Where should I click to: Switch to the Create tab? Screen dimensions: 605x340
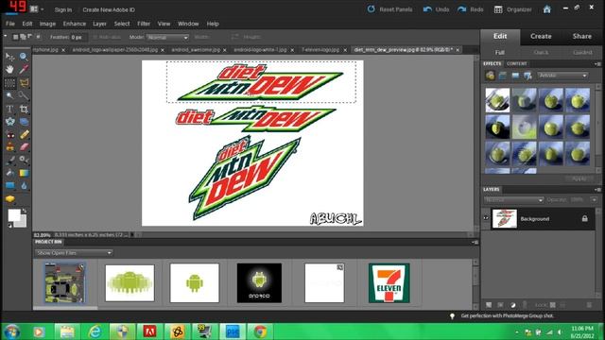coord(541,36)
